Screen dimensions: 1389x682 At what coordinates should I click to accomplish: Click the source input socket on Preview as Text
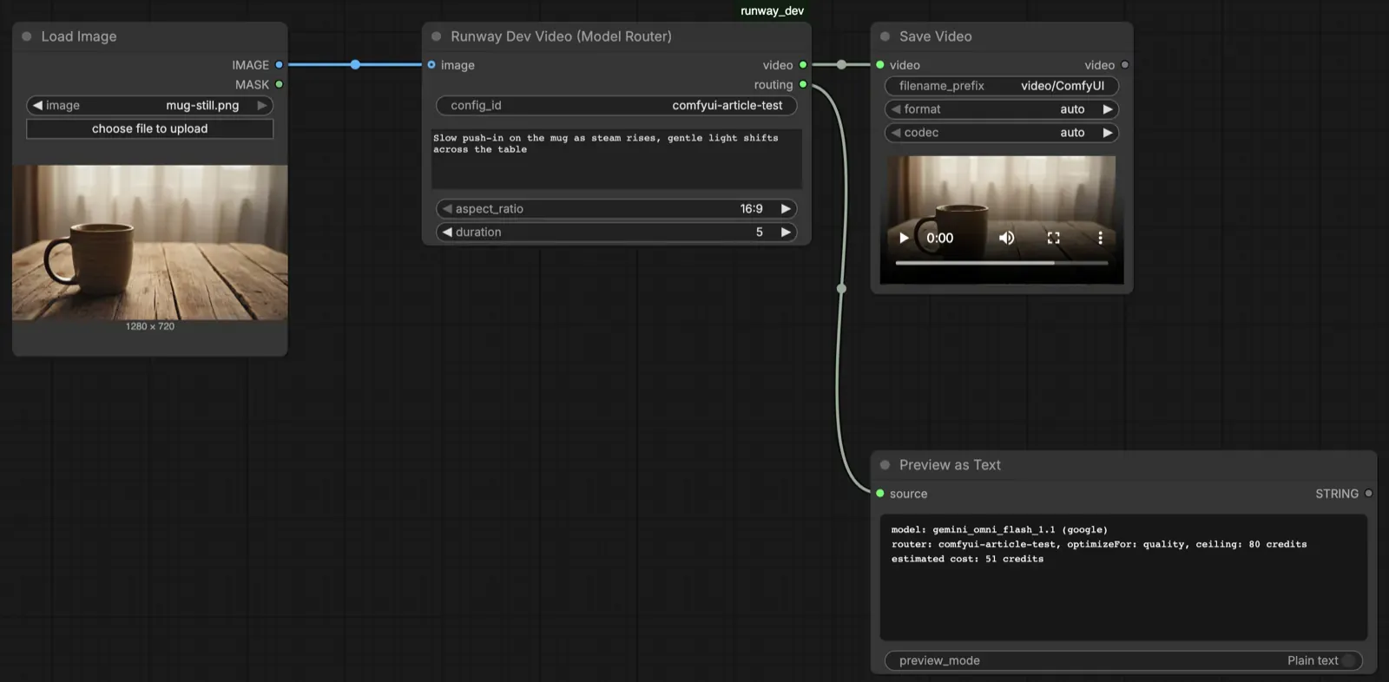tap(880, 494)
